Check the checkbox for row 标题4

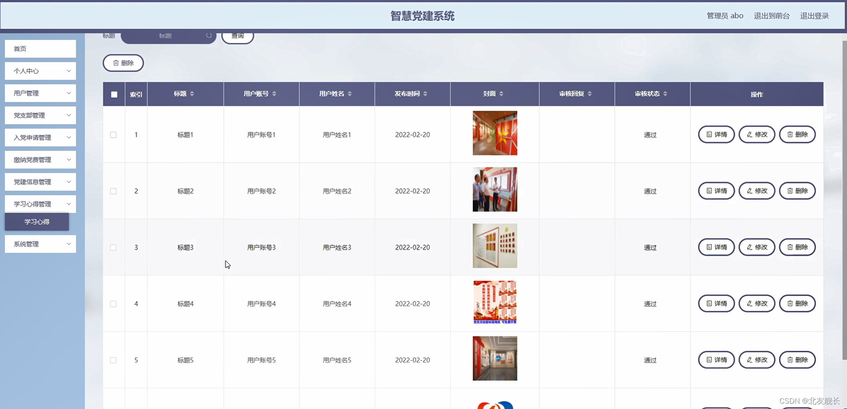pyautogui.click(x=114, y=304)
